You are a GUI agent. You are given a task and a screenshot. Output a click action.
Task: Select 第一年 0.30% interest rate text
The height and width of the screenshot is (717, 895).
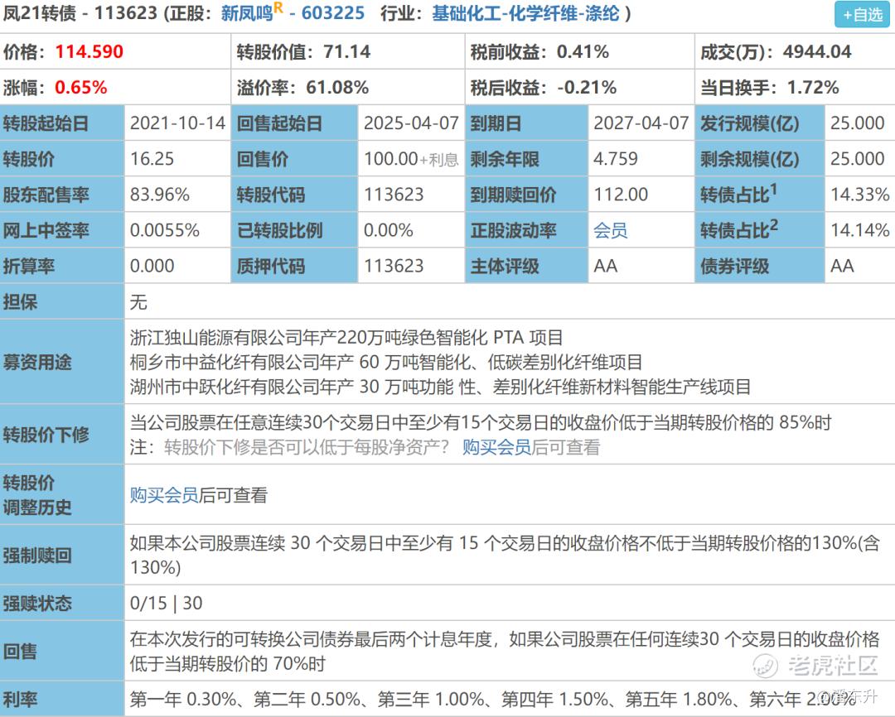pyautogui.click(x=182, y=699)
